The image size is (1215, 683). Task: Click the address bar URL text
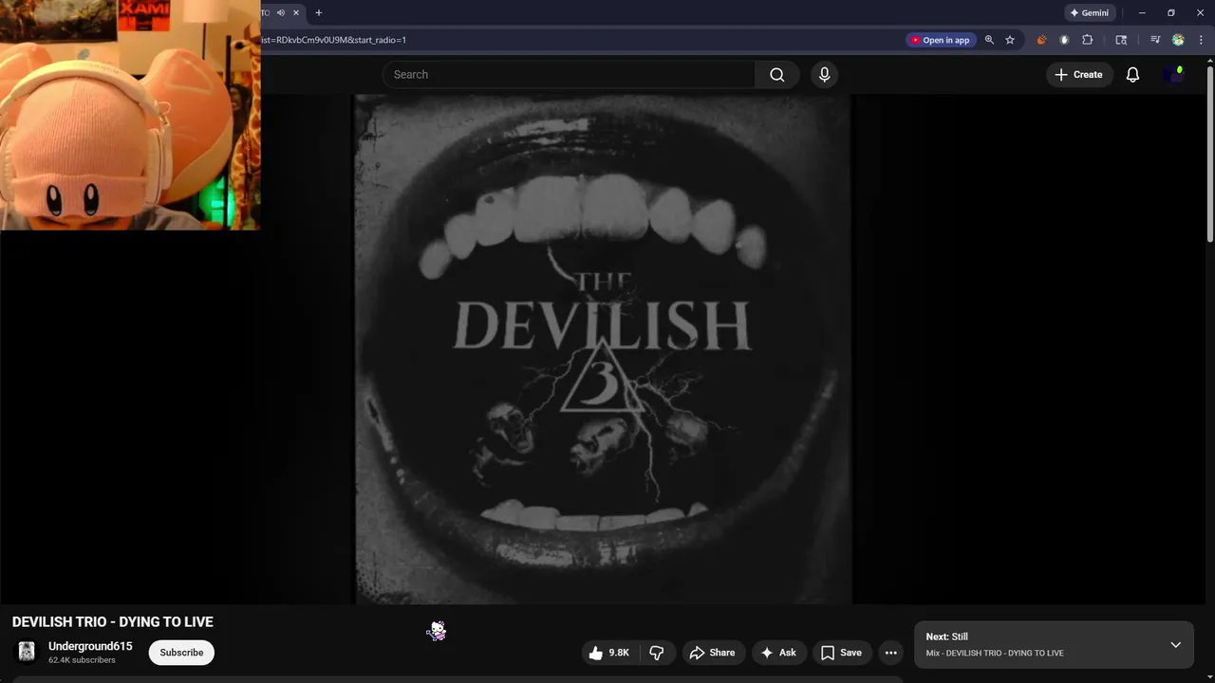point(334,40)
